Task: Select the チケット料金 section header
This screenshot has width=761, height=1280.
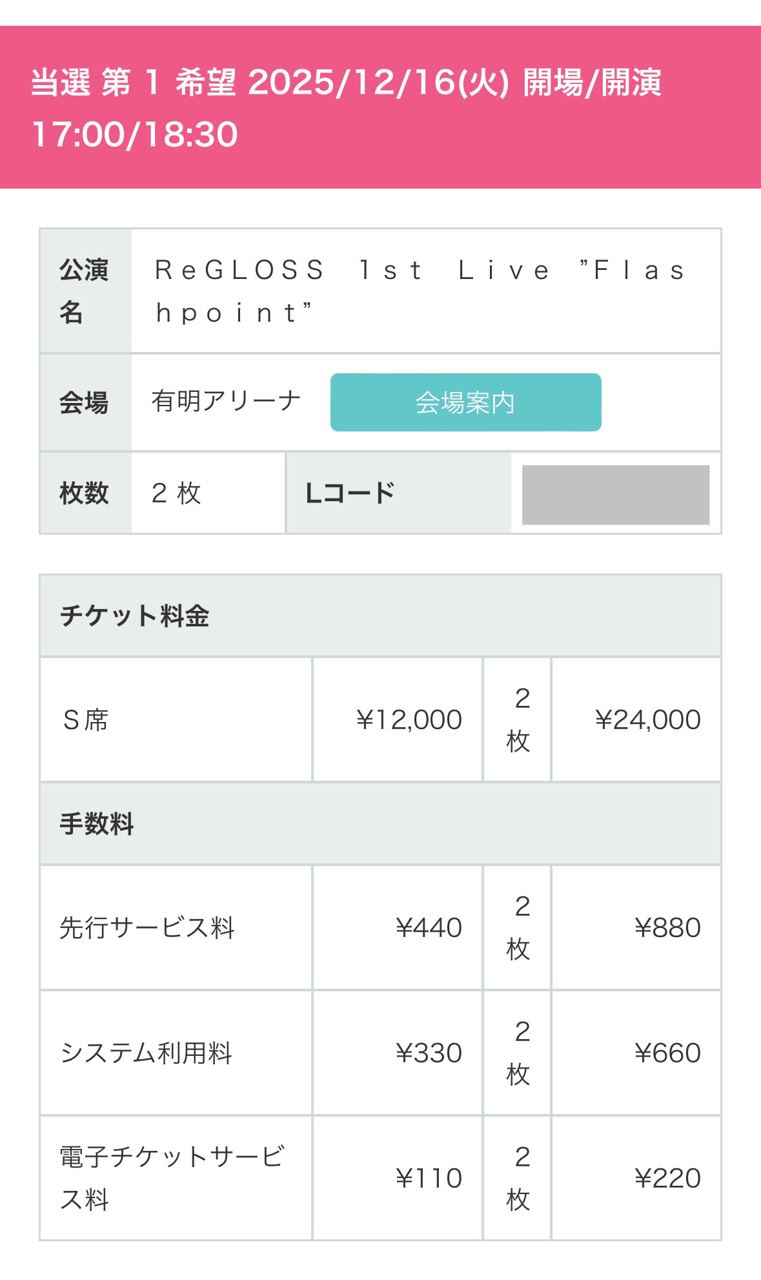Action: 135,615
